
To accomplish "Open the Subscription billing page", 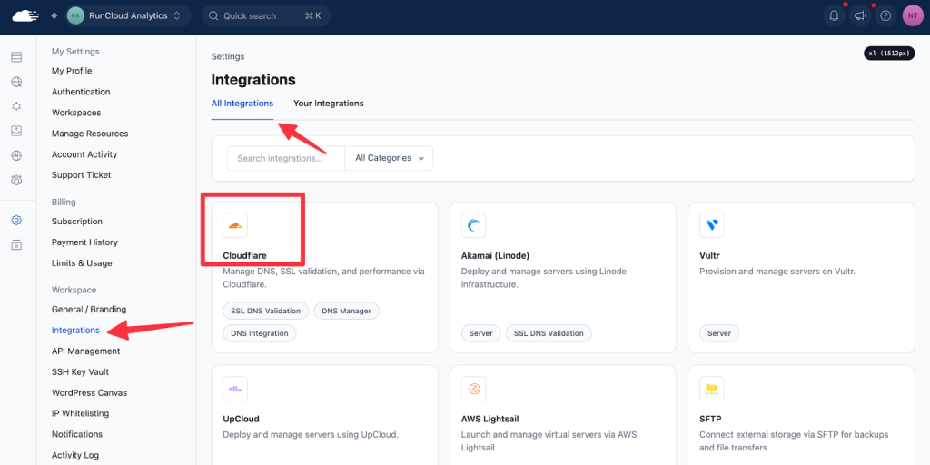I will pos(77,222).
